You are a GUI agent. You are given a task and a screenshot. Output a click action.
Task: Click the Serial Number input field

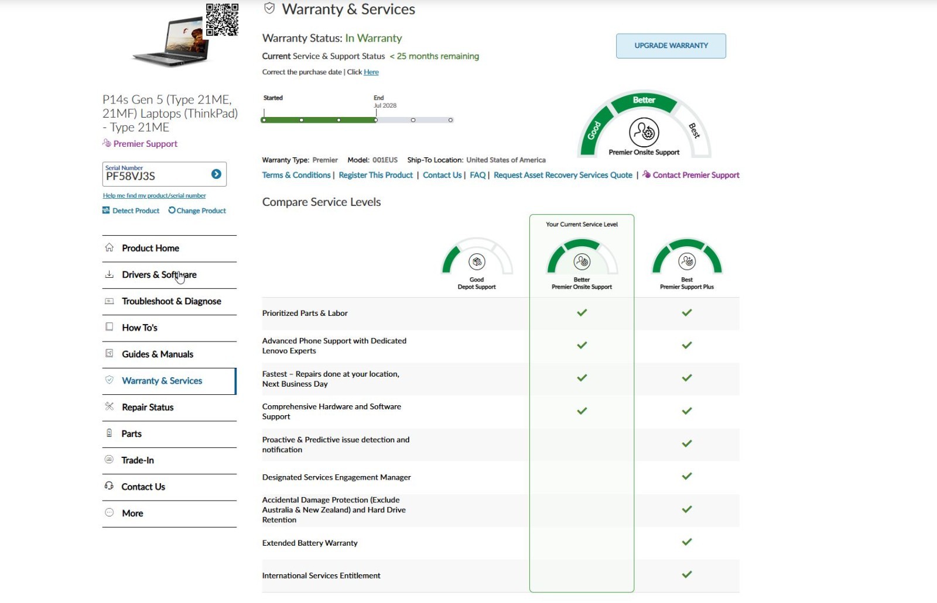tap(156, 174)
